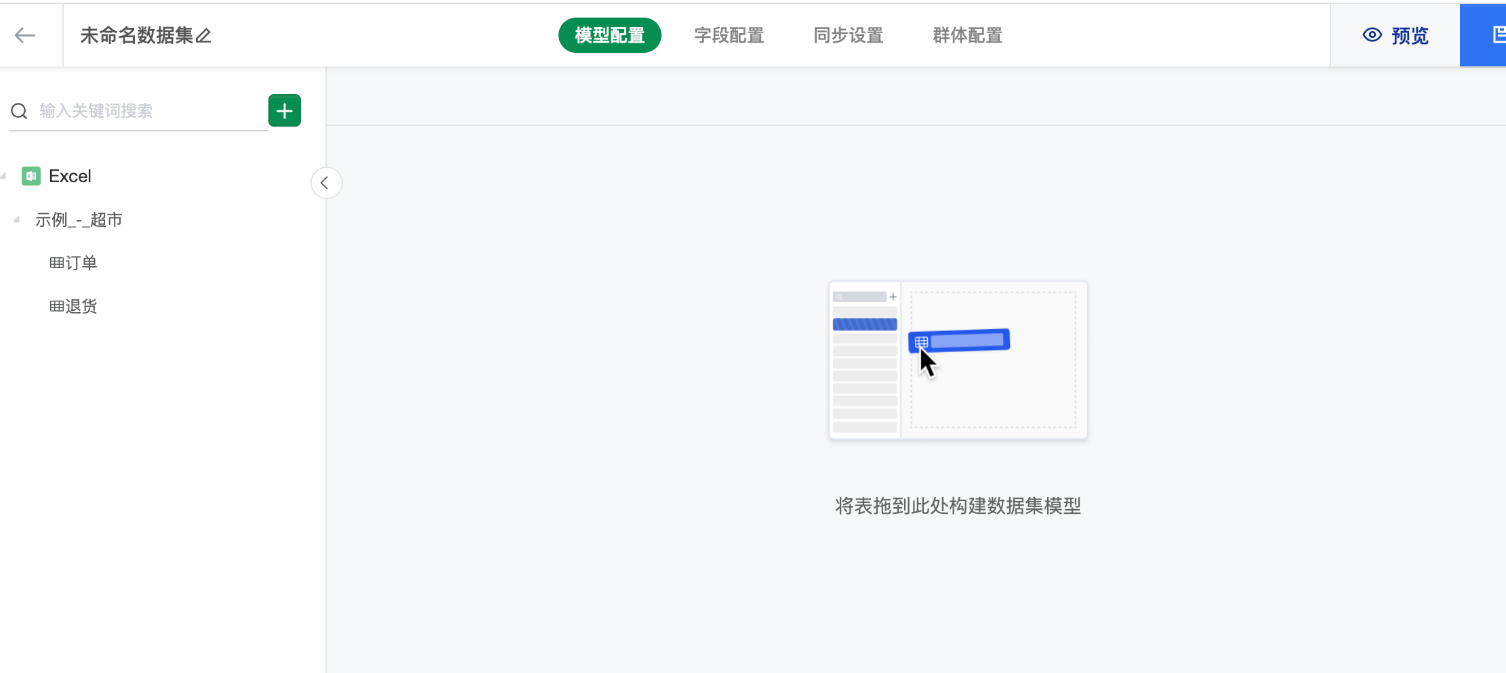Select the Excel source label
The image size is (1506, 673).
70,176
